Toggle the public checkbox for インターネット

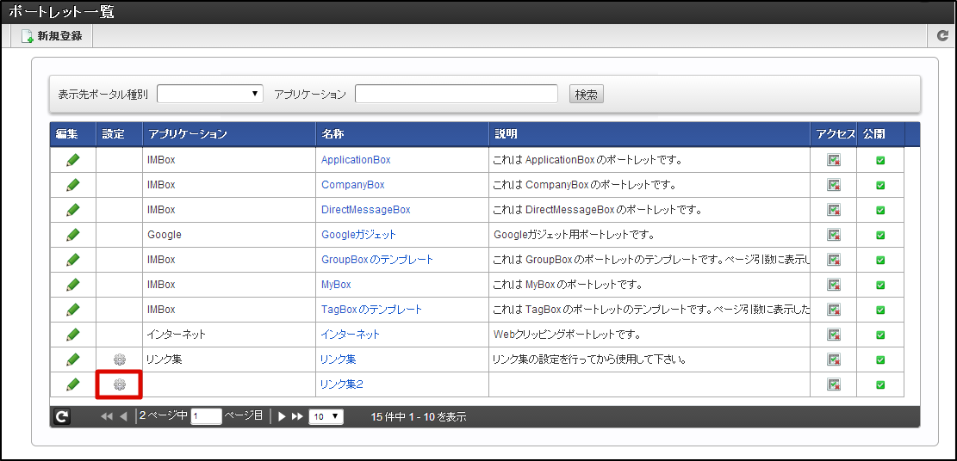click(x=880, y=335)
